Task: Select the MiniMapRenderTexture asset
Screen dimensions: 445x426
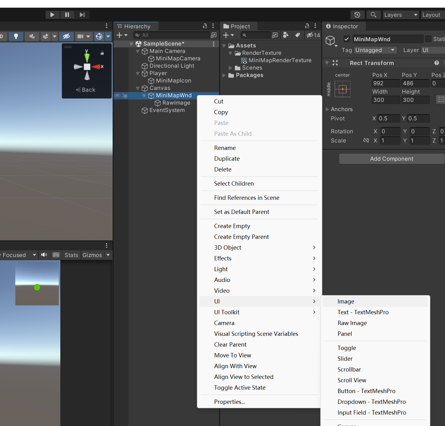Action: click(x=280, y=60)
